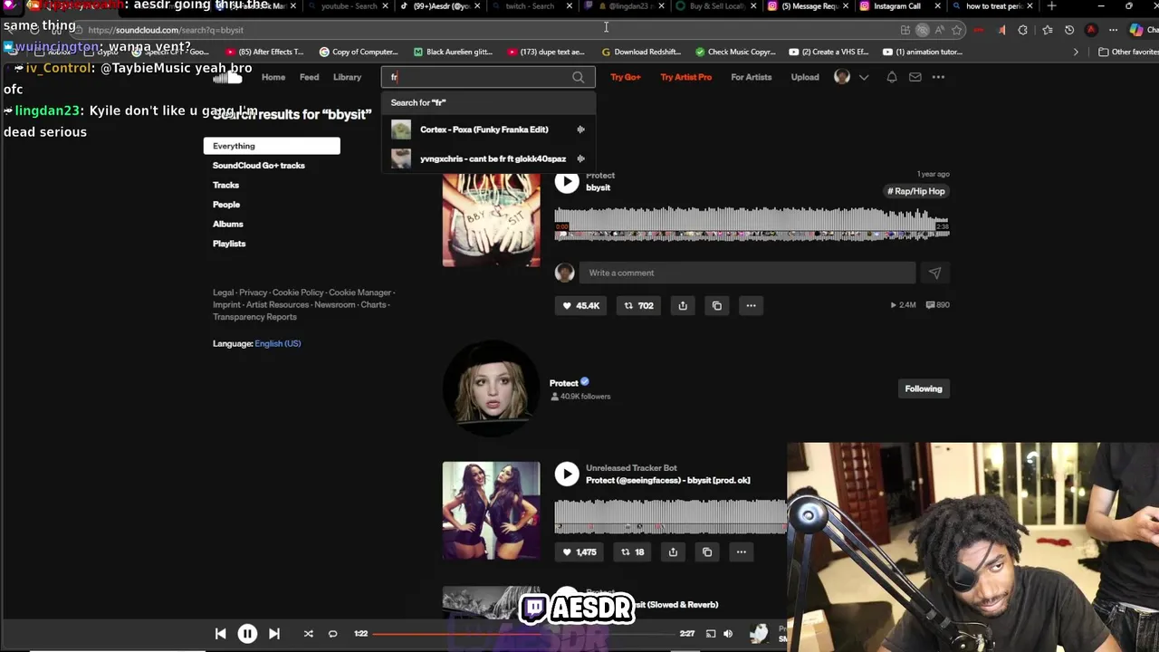This screenshot has height=652, width=1159.
Task: Open browser extensions puzzle icon
Action: (1023, 30)
